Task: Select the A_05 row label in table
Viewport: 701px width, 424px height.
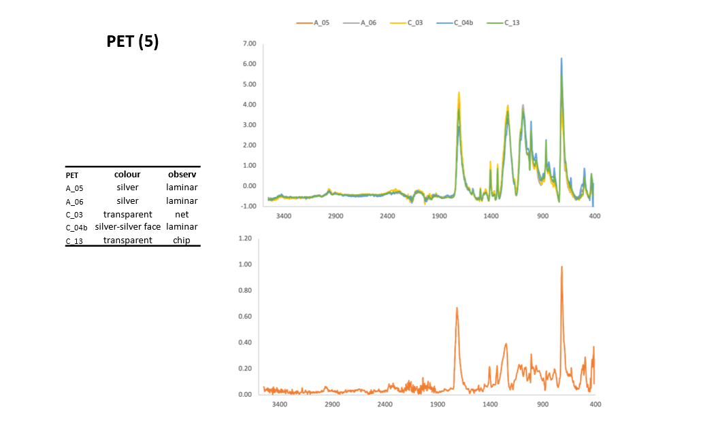Action: point(74,188)
